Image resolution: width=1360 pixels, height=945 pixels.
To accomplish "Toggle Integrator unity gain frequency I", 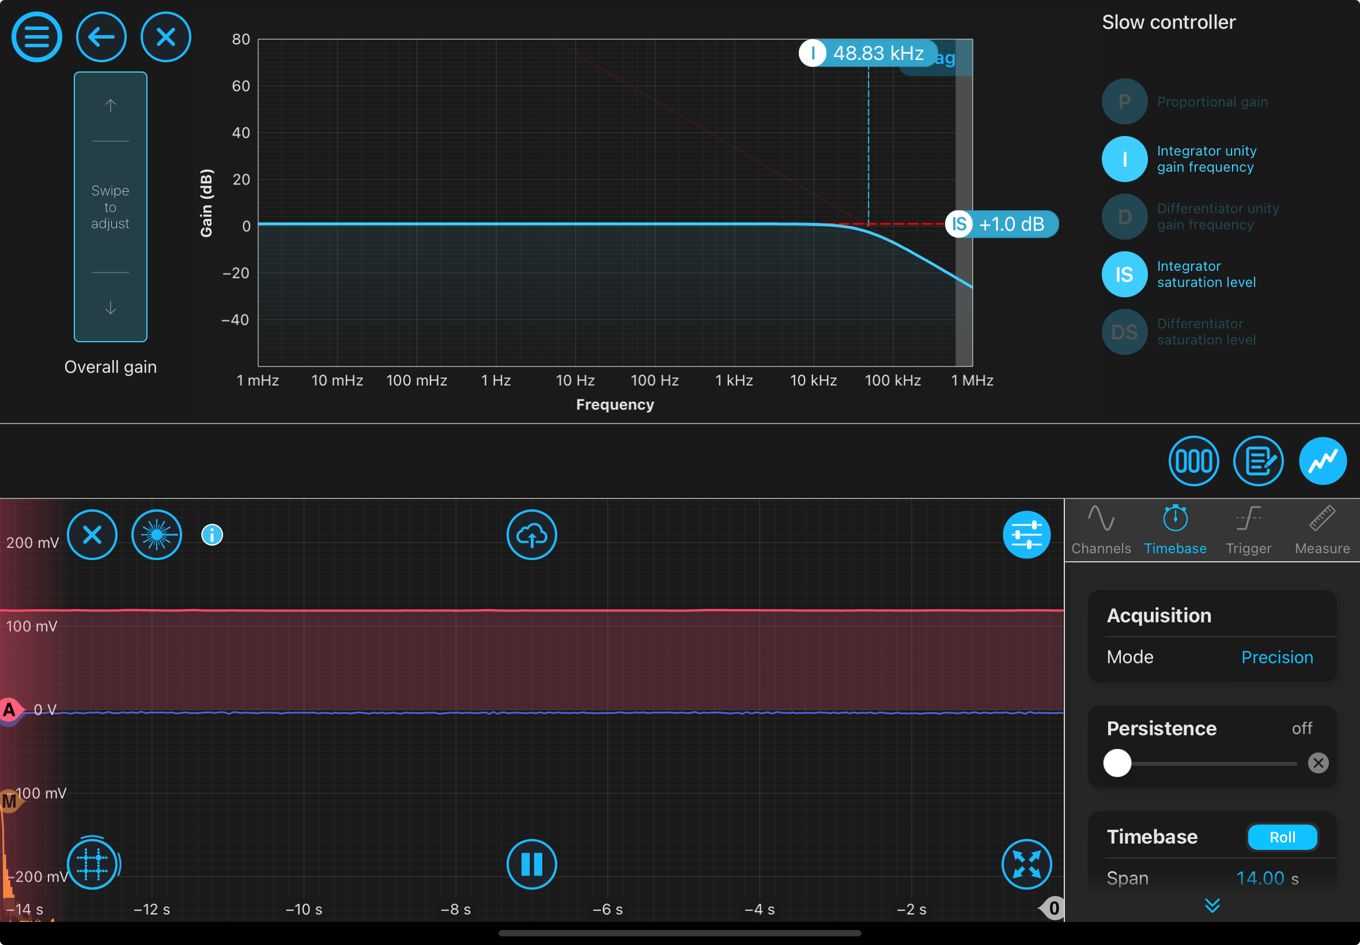I will 1124,159.
